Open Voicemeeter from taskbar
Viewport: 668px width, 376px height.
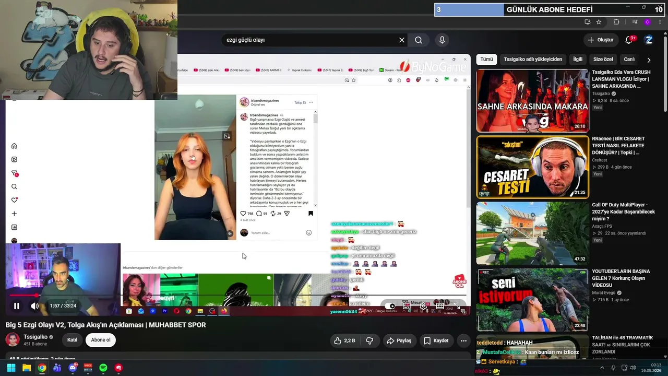(x=88, y=368)
